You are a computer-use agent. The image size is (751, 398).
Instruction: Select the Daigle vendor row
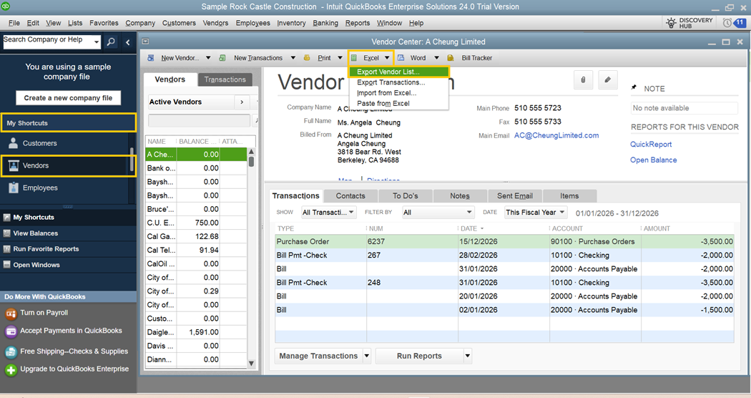pyautogui.click(x=197, y=332)
